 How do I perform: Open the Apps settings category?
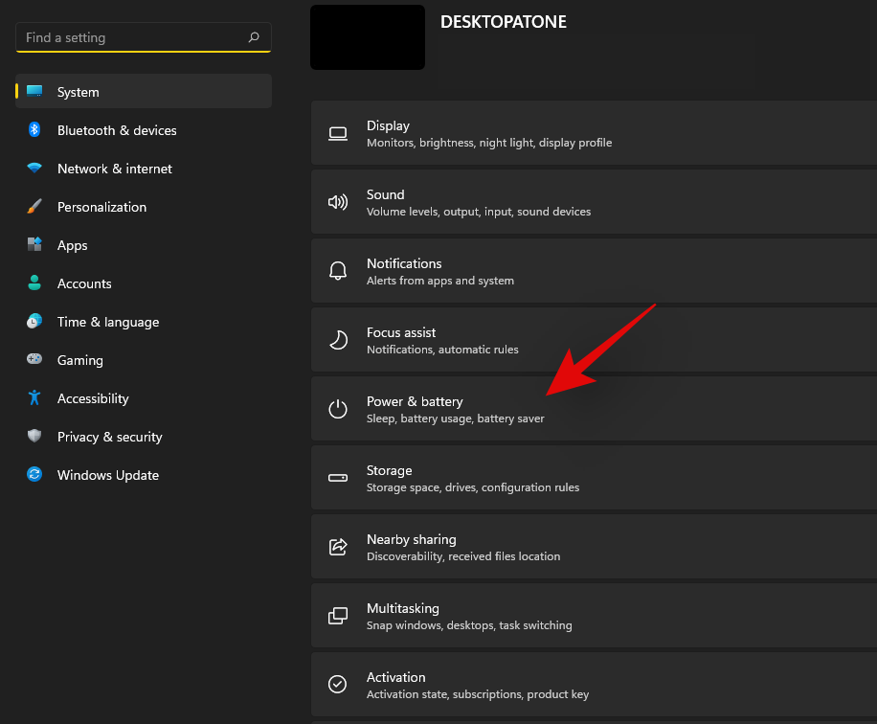tap(144, 245)
